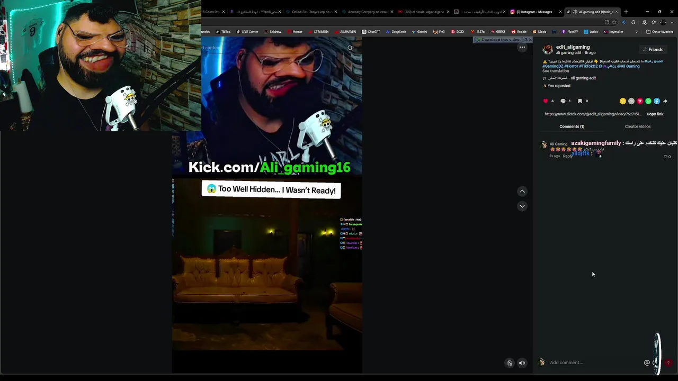Click the Friends button
678x381 pixels.
pos(653,50)
